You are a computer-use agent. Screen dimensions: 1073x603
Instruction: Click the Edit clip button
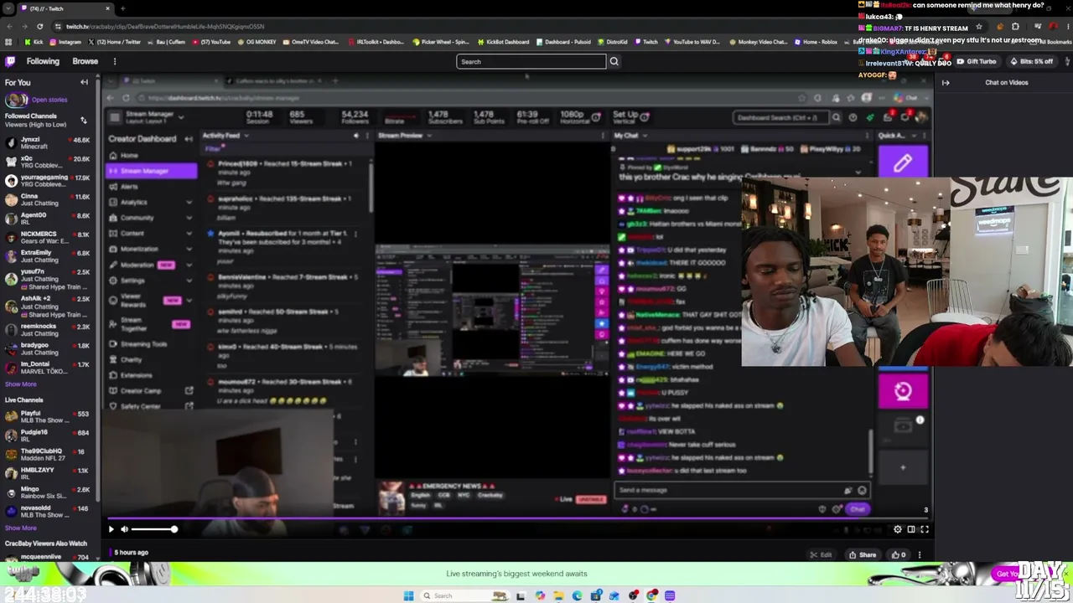coord(822,554)
